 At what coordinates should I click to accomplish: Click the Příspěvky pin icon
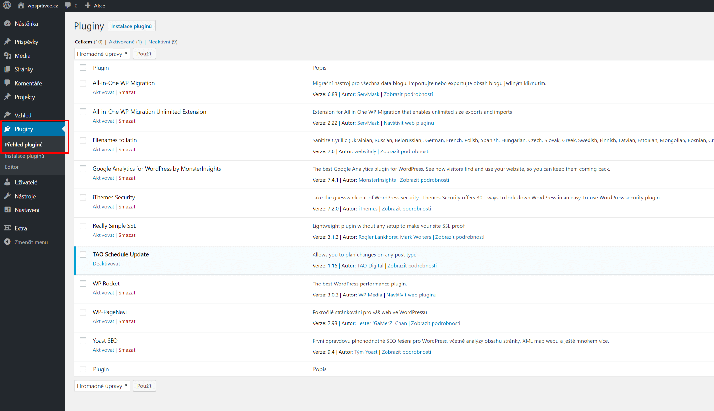tap(7, 42)
